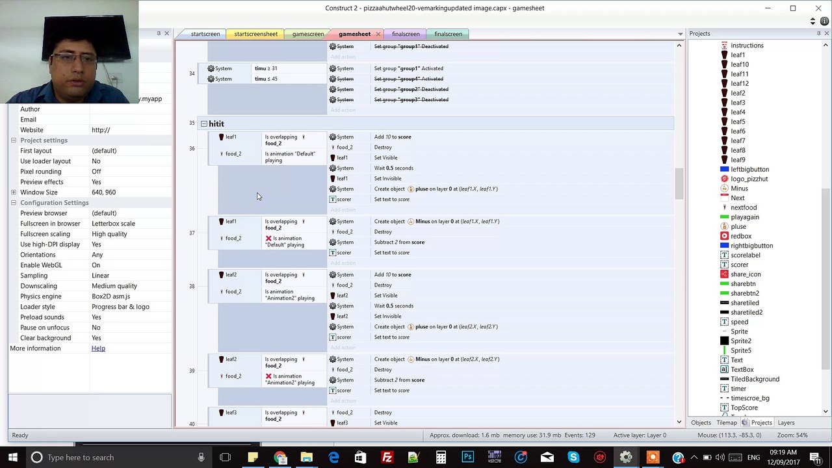This screenshot has height=468, width=832.
Task: Open the Calculator app in taskbar
Action: [441, 457]
